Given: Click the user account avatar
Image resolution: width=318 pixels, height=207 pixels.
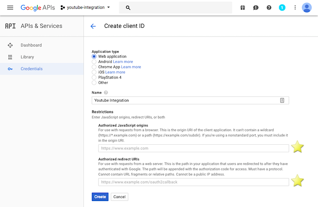Looking at the screenshot, I should tap(307, 8).
